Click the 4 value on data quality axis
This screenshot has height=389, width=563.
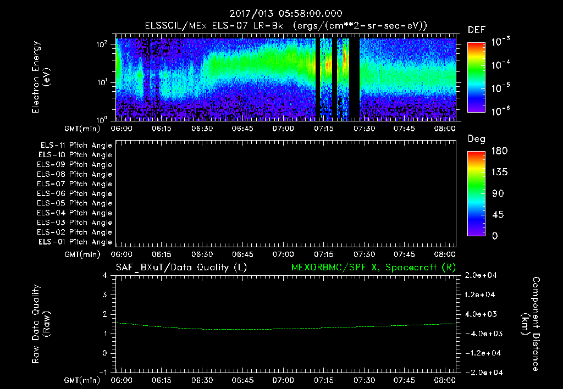[104, 276]
